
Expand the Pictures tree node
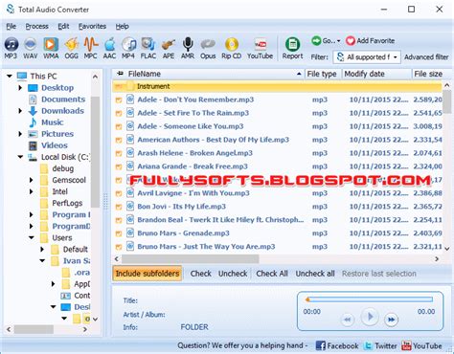point(20,134)
